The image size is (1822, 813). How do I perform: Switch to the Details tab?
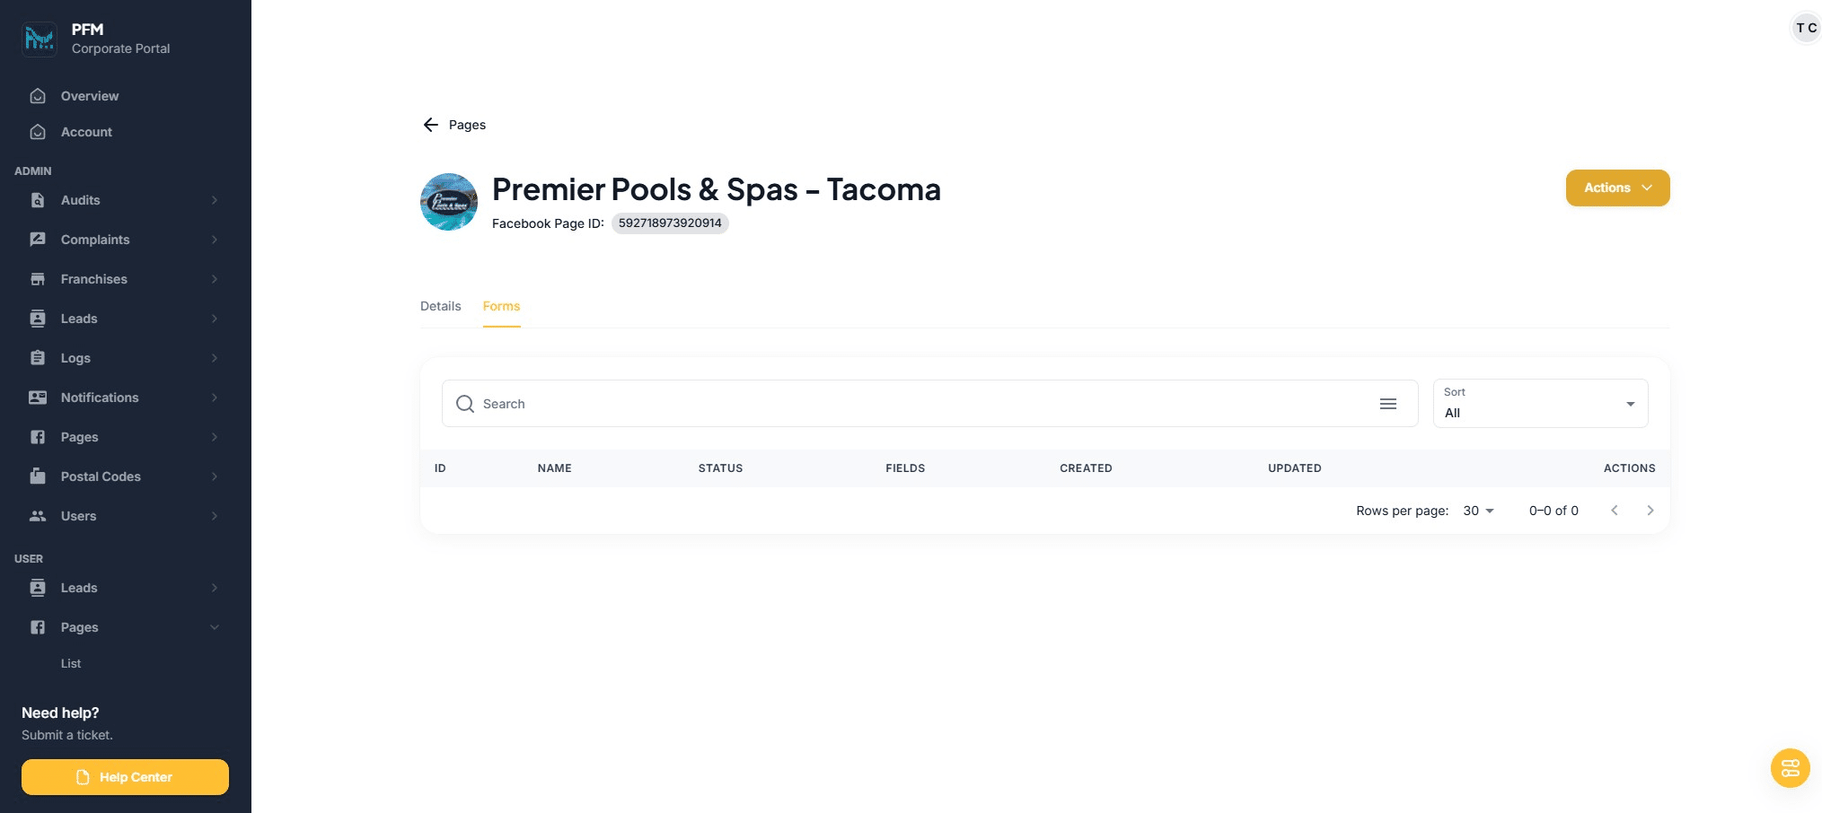tap(440, 306)
